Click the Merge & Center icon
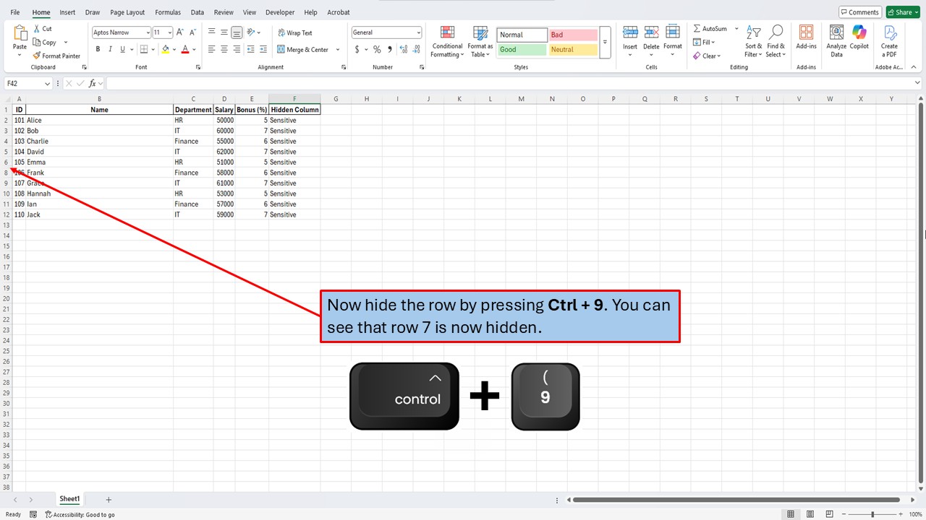This screenshot has width=926, height=520. click(281, 49)
